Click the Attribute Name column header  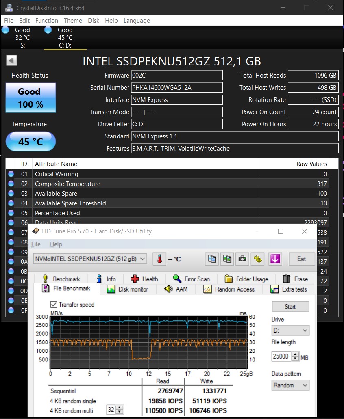145,164
